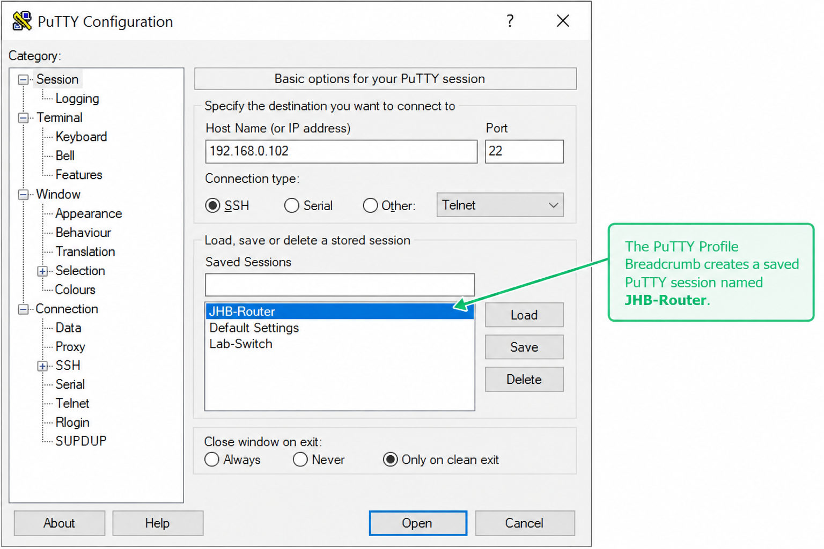
Task: Click the Load button
Action: [x=524, y=315]
